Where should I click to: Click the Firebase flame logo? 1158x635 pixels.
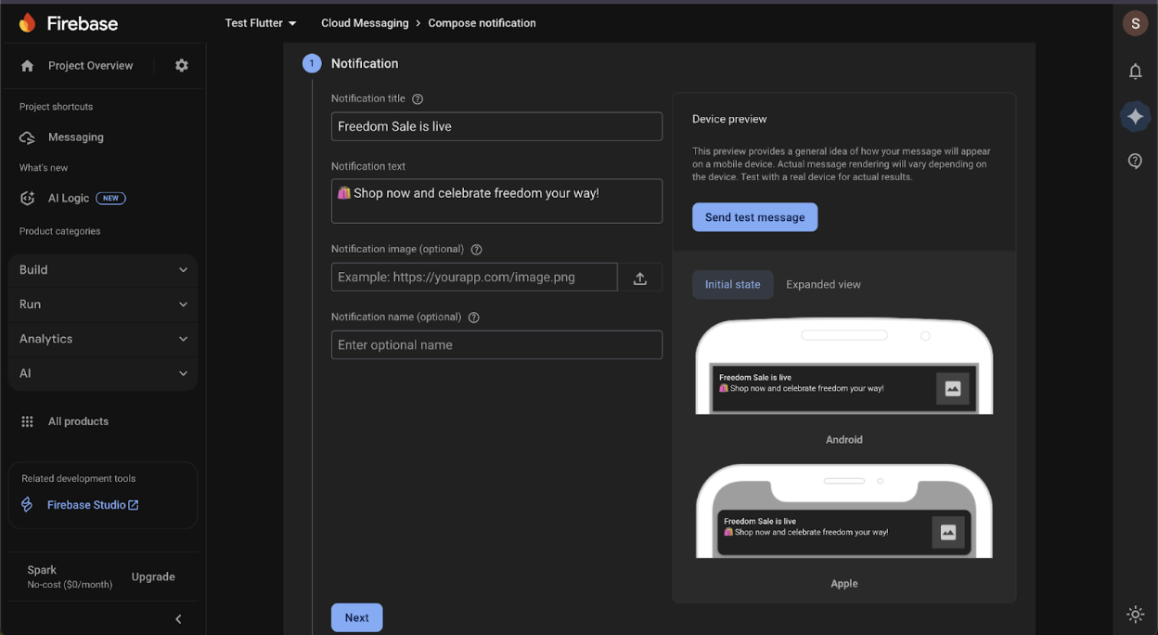tap(27, 23)
